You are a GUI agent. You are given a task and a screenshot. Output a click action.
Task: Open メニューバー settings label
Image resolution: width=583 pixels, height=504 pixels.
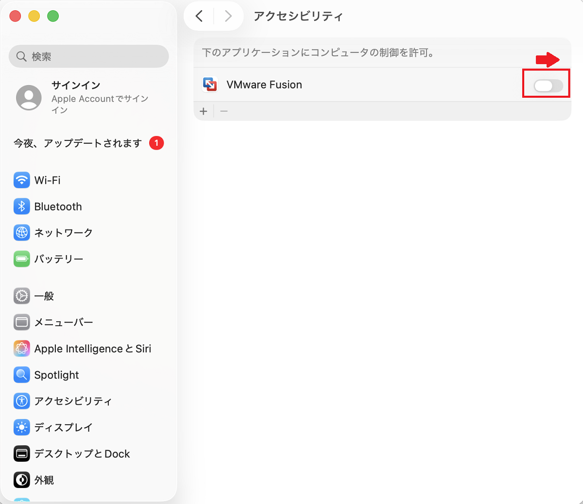pyautogui.click(x=64, y=322)
